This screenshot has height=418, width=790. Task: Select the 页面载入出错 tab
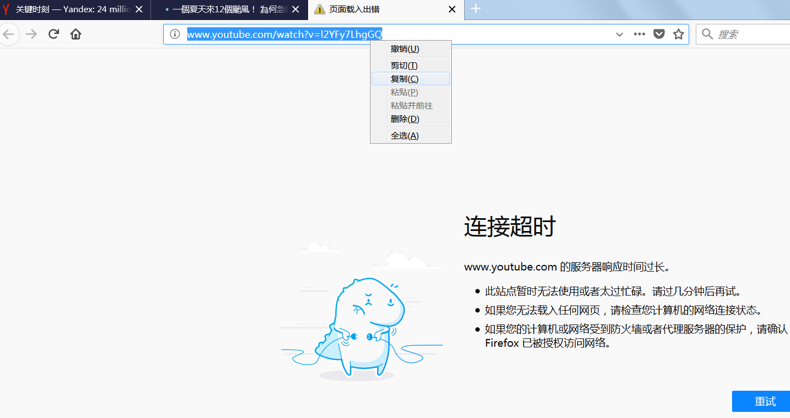(386, 9)
